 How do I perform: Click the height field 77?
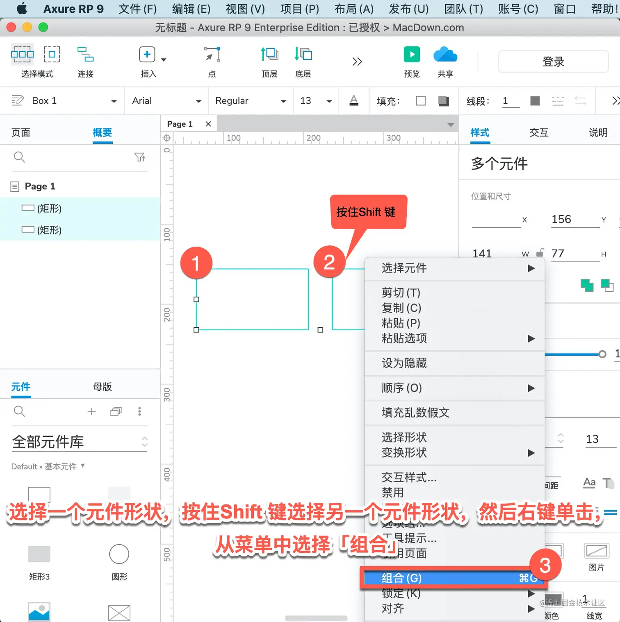[x=575, y=254]
